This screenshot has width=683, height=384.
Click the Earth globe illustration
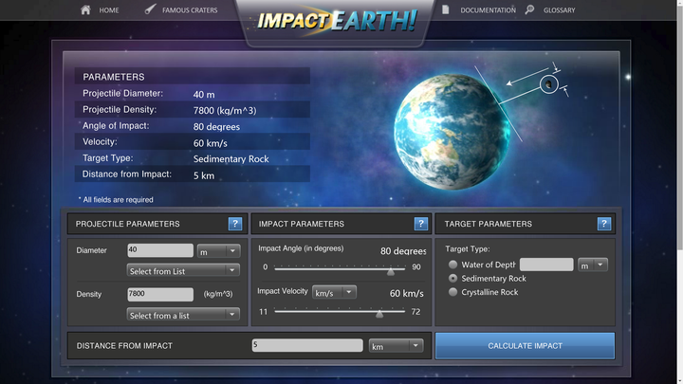(452, 132)
